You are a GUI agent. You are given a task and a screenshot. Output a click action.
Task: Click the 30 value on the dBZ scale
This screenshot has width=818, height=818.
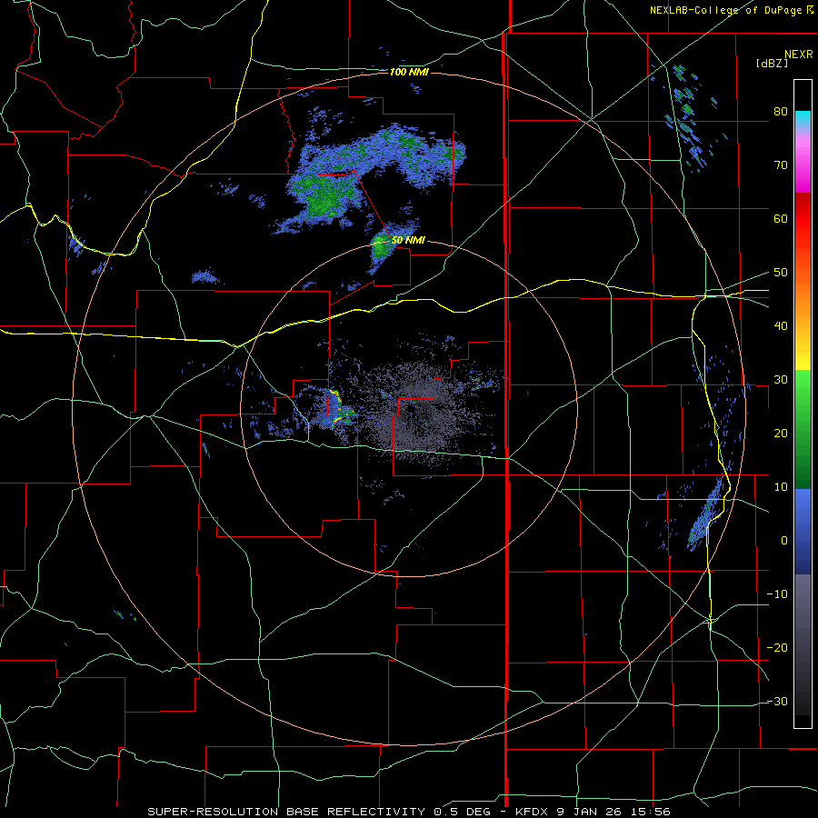coord(781,380)
